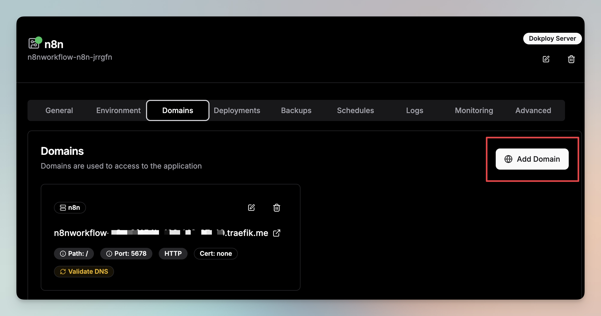Open the General tab
This screenshot has height=316, width=601.
(59, 110)
